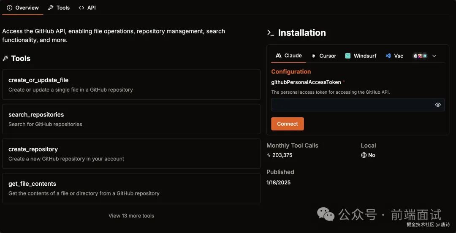456x233 pixels.
Task: Open the get_file_contents tool card
Action: (x=131, y=188)
